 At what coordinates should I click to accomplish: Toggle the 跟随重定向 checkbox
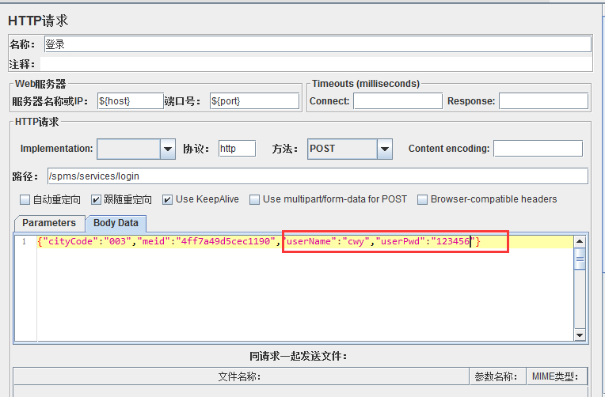point(96,199)
